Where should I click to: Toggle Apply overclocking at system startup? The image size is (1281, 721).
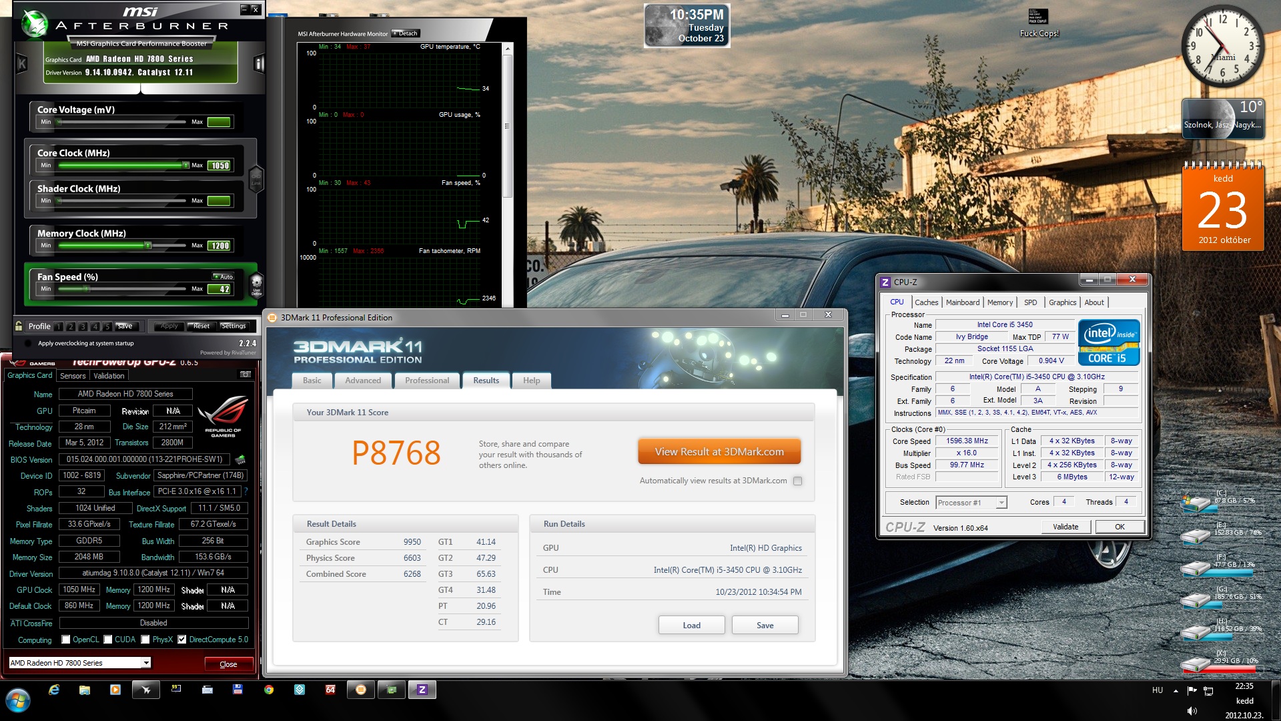coord(28,343)
